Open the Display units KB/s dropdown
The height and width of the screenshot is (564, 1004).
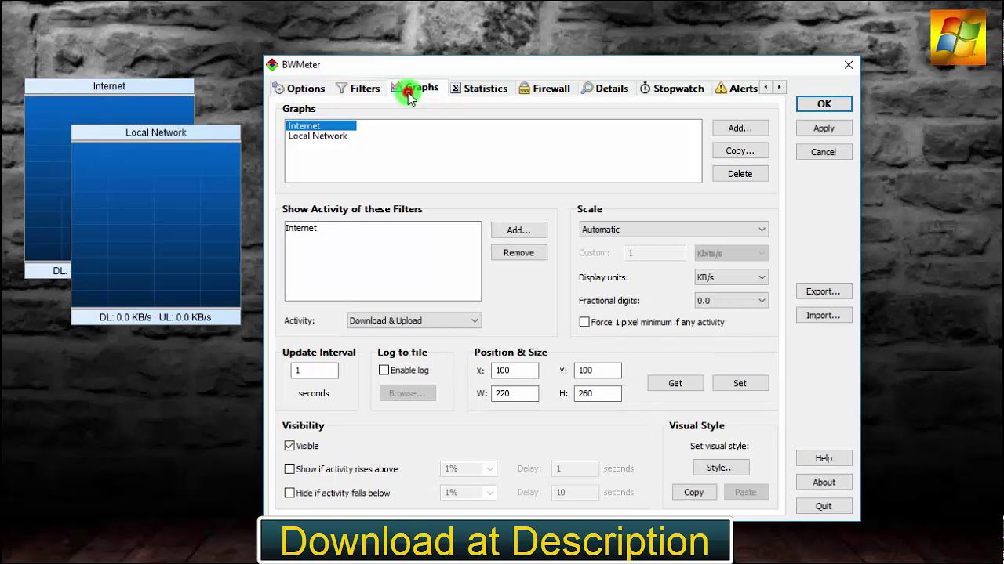(731, 277)
